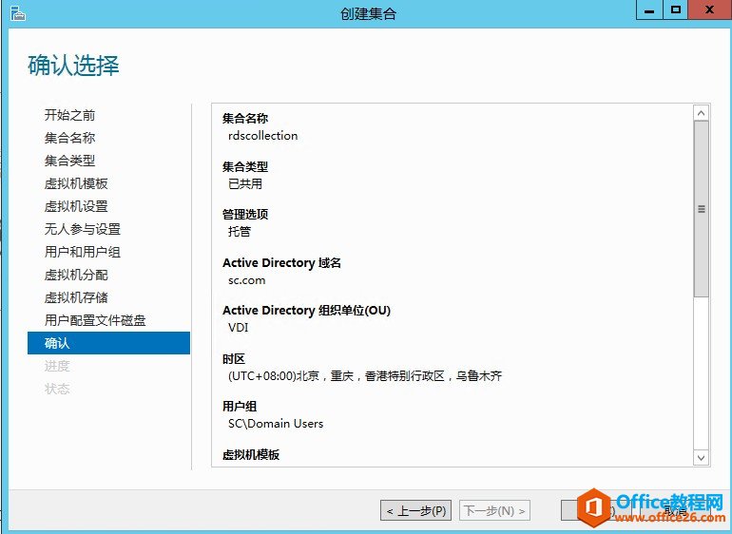Click the 托管 management option value

pos(240,232)
